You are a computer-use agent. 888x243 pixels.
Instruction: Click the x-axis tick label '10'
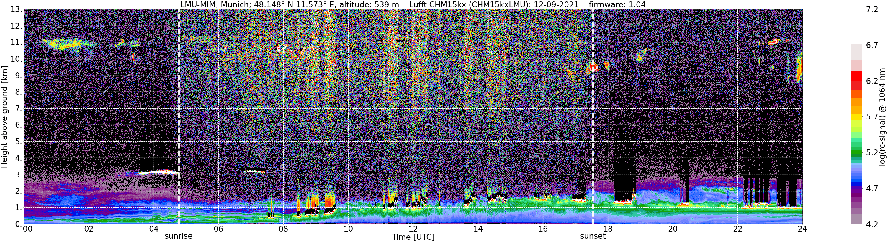[348, 229]
